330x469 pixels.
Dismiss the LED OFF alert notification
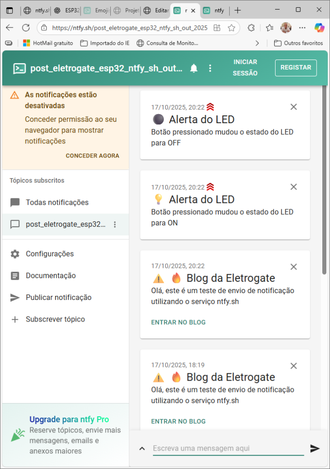click(294, 107)
